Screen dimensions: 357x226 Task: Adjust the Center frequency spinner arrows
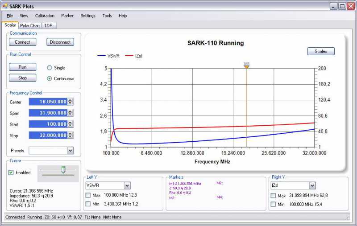point(71,102)
